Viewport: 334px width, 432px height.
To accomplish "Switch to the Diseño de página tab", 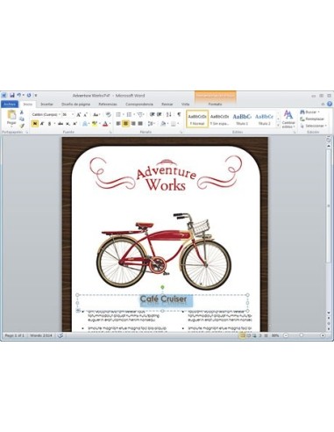I will 75,104.
